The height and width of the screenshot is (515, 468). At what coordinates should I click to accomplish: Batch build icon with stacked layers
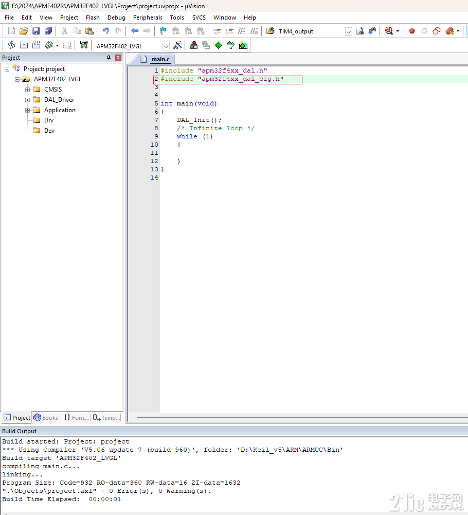tap(49, 45)
